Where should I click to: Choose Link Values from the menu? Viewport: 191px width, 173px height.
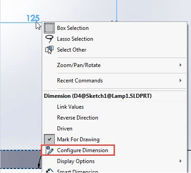point(70,107)
